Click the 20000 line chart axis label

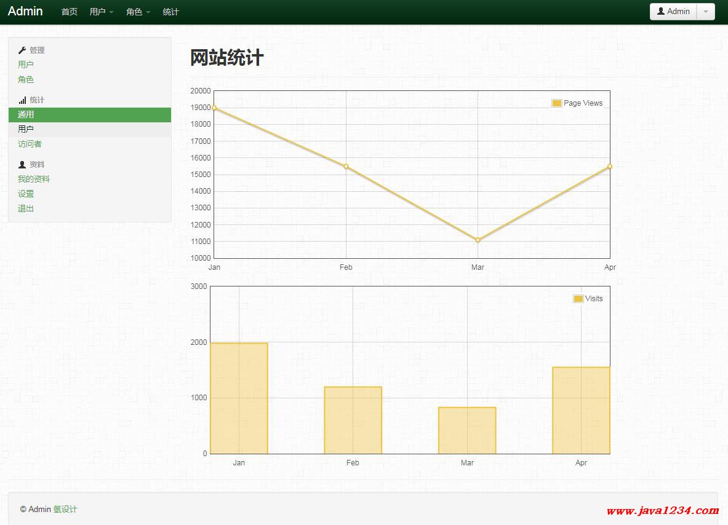[x=201, y=91]
